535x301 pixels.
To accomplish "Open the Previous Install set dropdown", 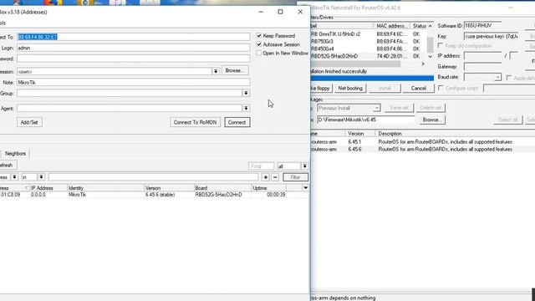I will [377, 108].
